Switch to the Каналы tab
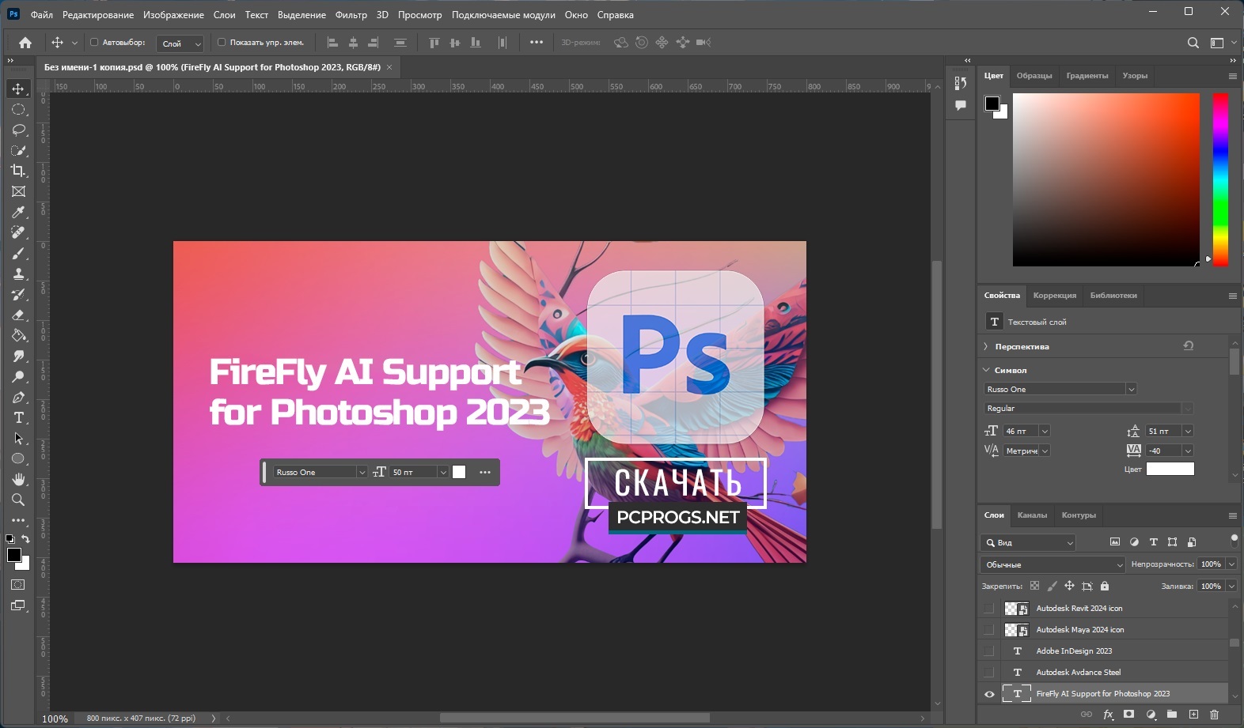This screenshot has height=728, width=1244. (x=1032, y=515)
